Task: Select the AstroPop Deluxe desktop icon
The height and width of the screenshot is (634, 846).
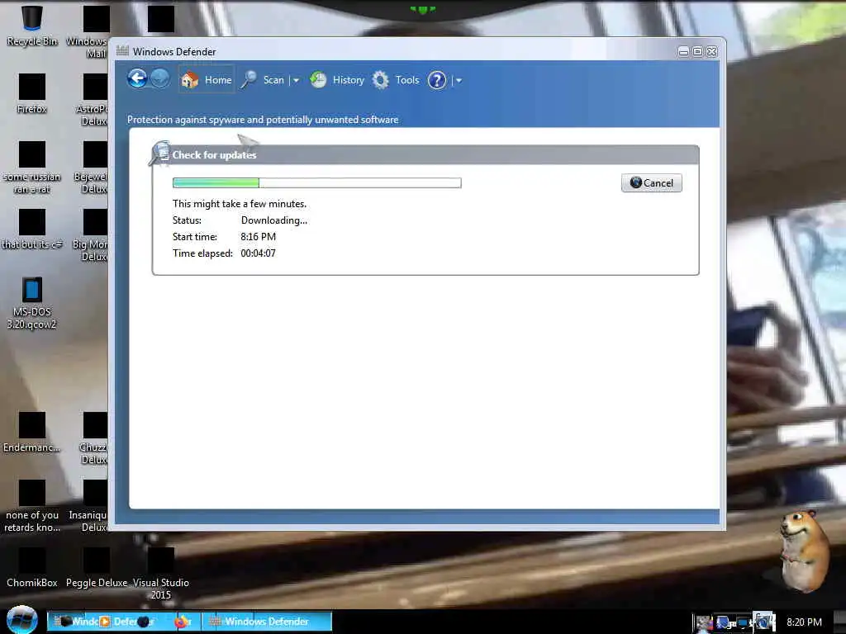Action: [x=92, y=100]
